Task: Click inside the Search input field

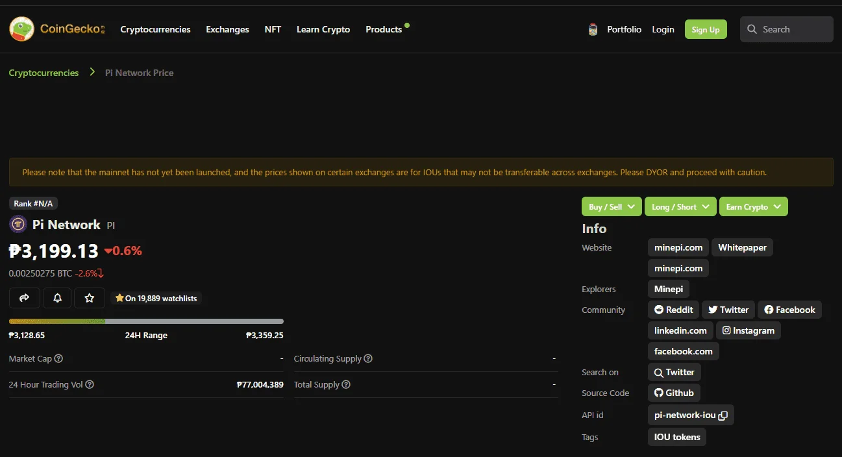Action: (x=787, y=29)
